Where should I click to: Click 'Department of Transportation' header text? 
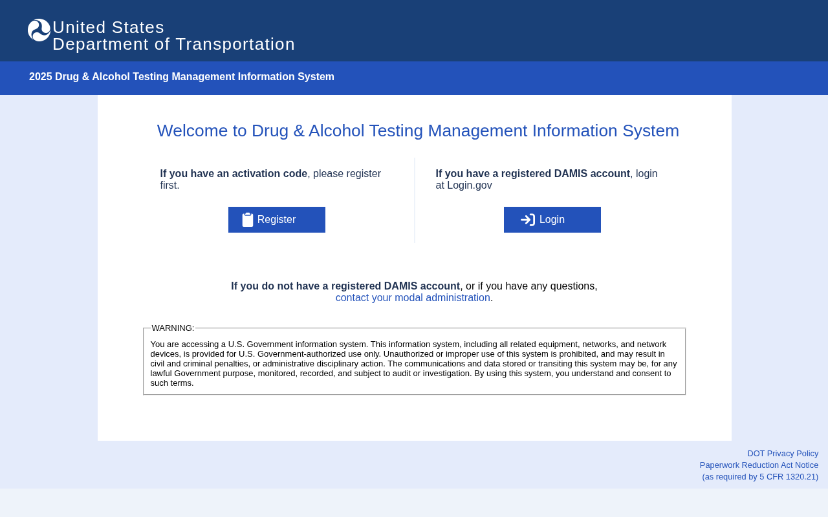pos(173,44)
